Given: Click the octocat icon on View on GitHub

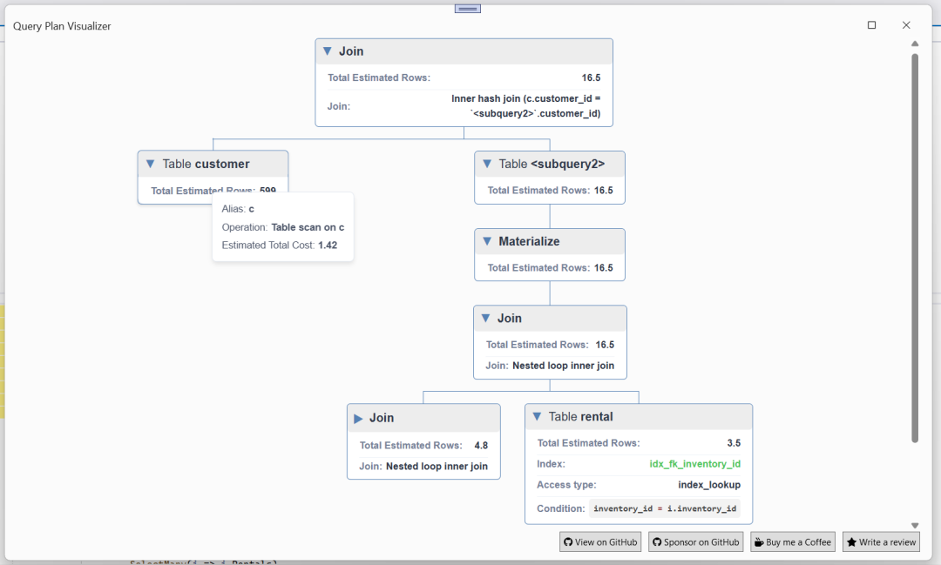Looking at the screenshot, I should pos(568,541).
